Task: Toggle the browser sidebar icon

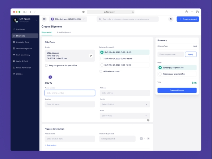Action: (x=25, y=12)
